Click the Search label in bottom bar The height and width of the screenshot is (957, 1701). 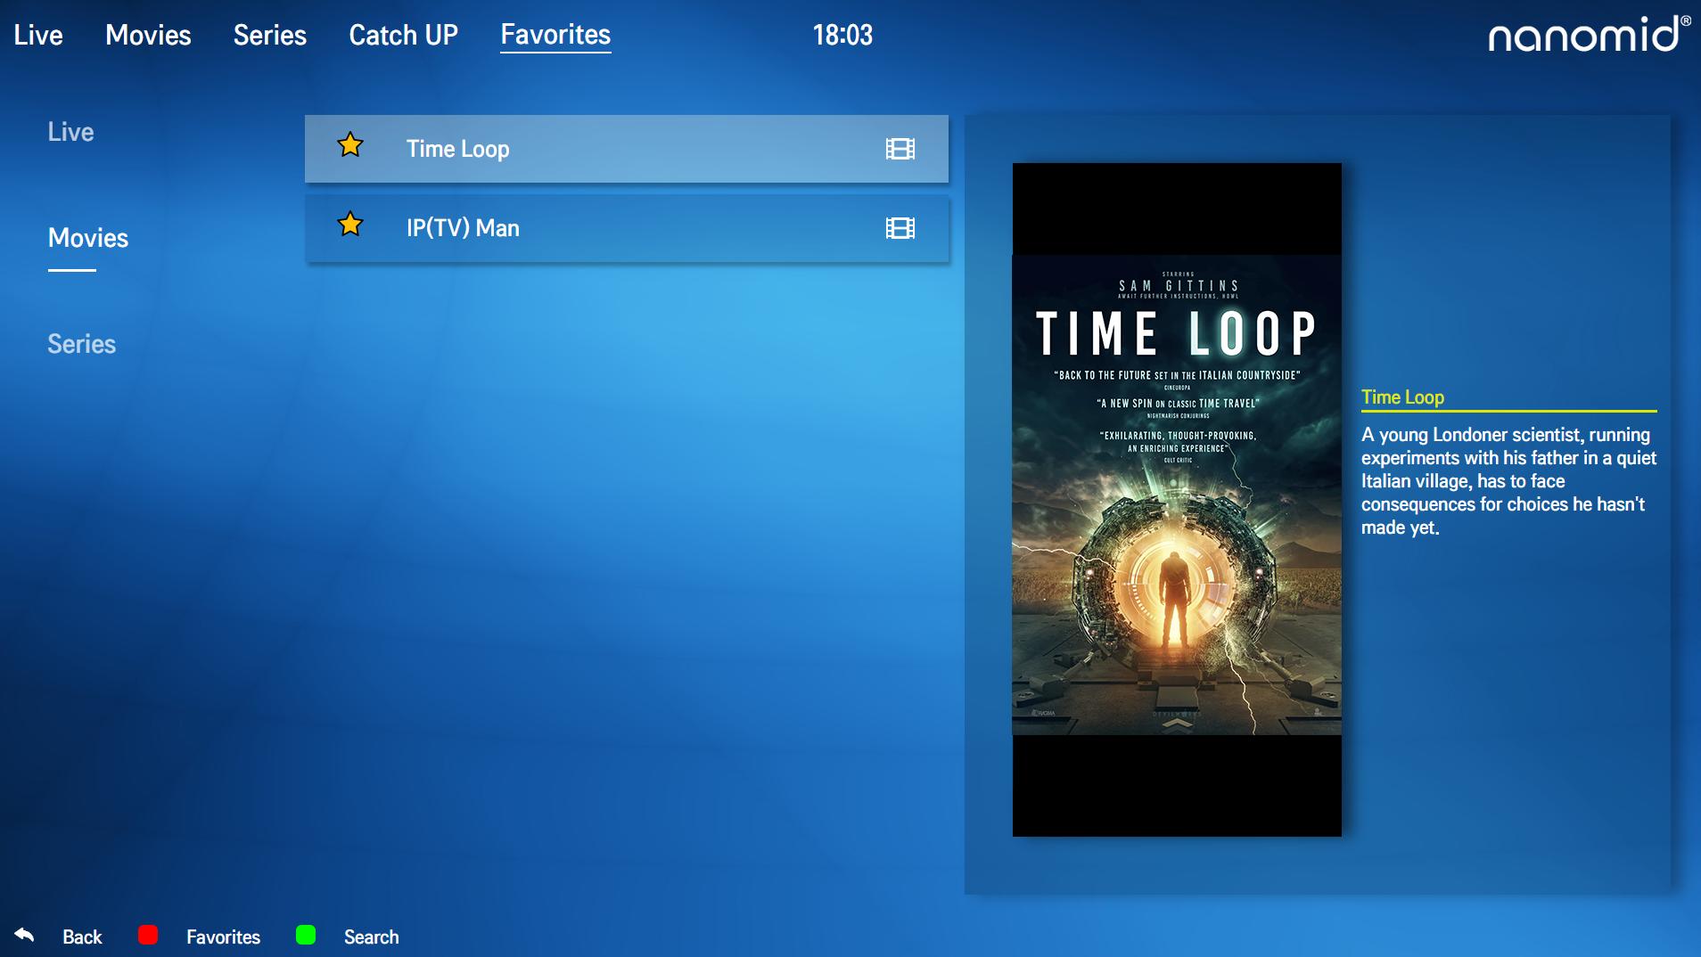point(372,937)
